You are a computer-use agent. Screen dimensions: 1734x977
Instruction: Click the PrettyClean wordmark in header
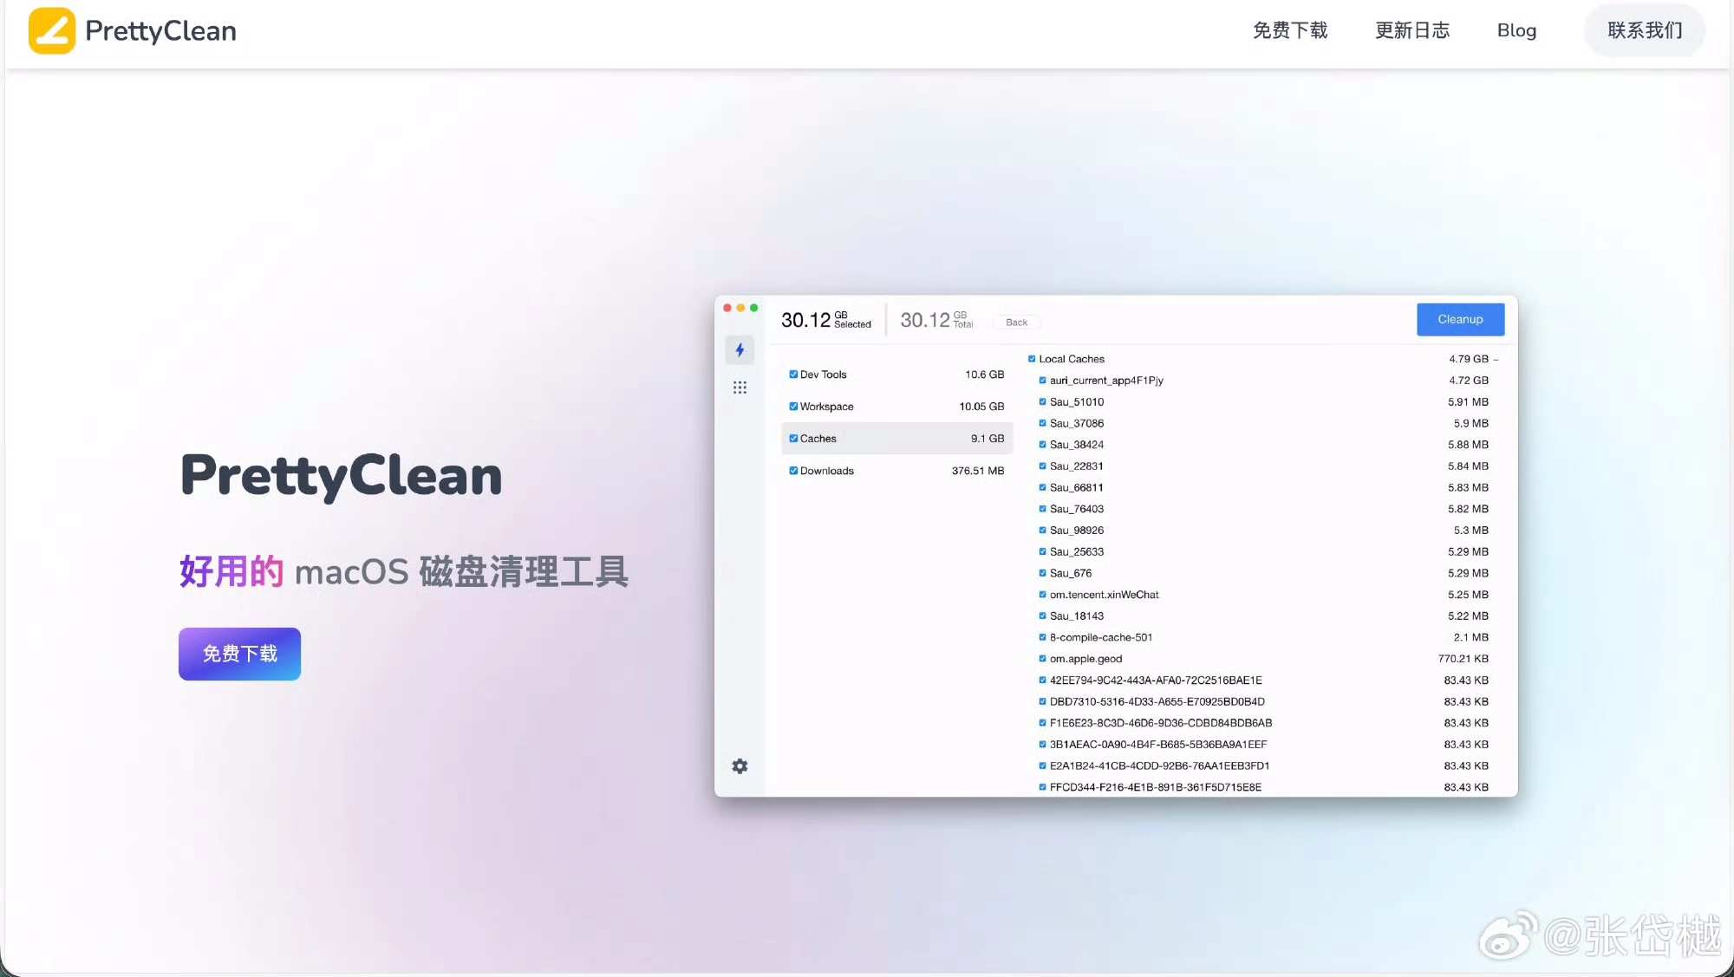coord(160,31)
